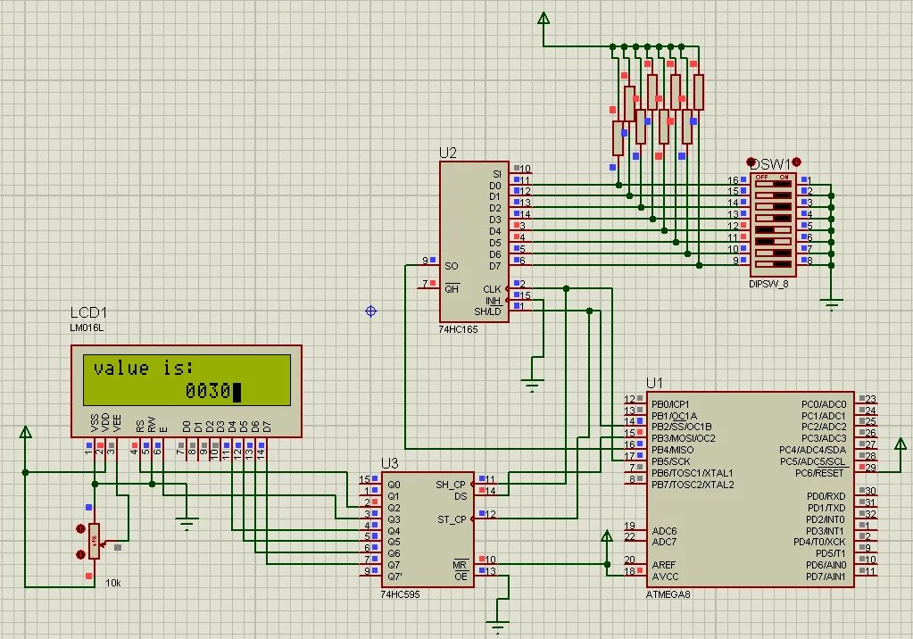Click the power arrow at PC6/RESET
The height and width of the screenshot is (639, 913).
(x=901, y=445)
